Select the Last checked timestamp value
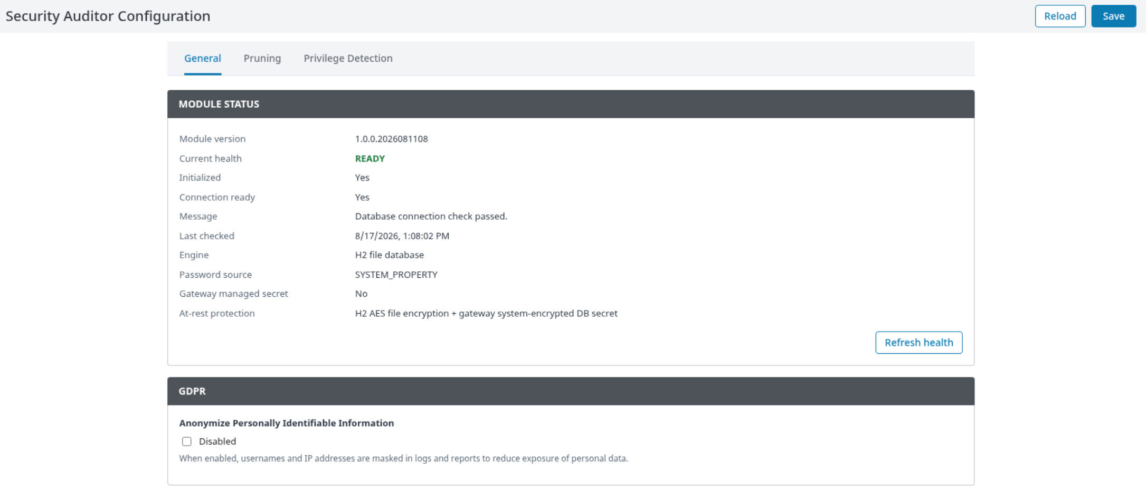 (402, 236)
